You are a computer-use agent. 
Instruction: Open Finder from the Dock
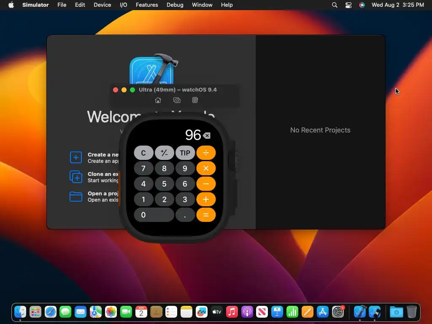point(20,312)
